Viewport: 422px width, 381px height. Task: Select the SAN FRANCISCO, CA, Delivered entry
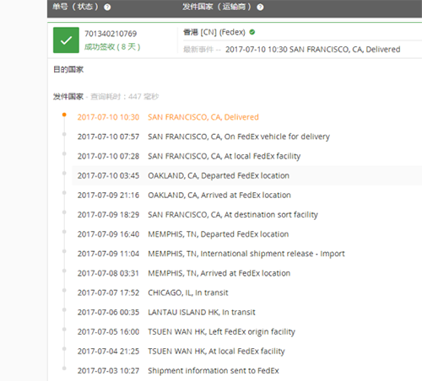point(203,117)
